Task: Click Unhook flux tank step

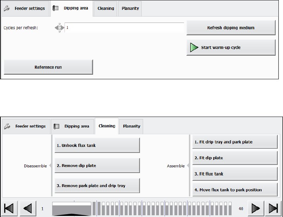Action: click(x=97, y=145)
